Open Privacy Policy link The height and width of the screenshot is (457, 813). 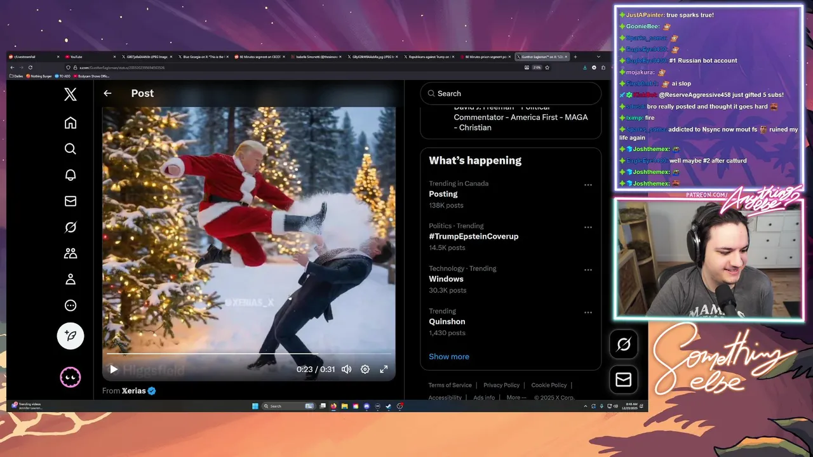tap(501, 385)
